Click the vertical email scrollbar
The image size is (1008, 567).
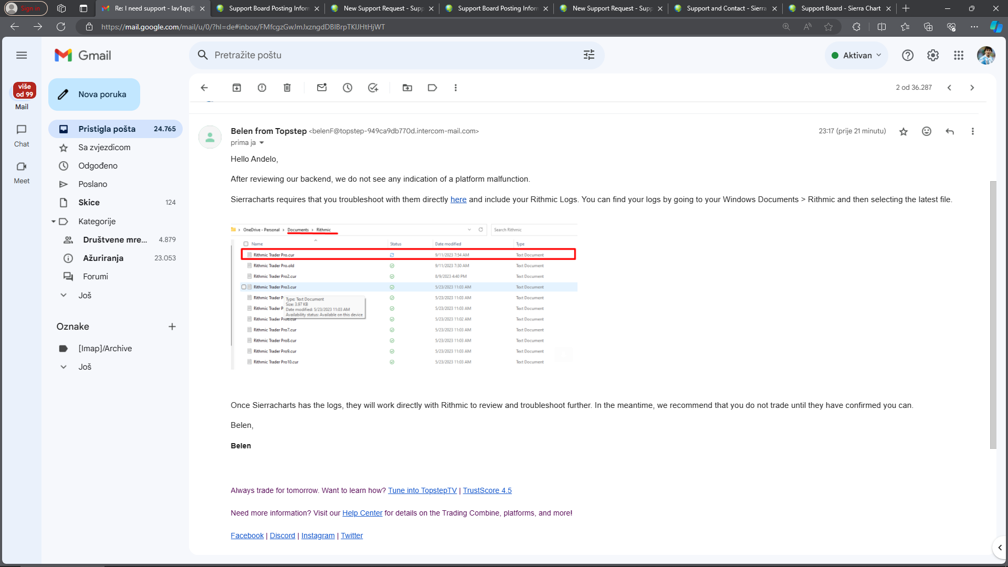coord(992,315)
